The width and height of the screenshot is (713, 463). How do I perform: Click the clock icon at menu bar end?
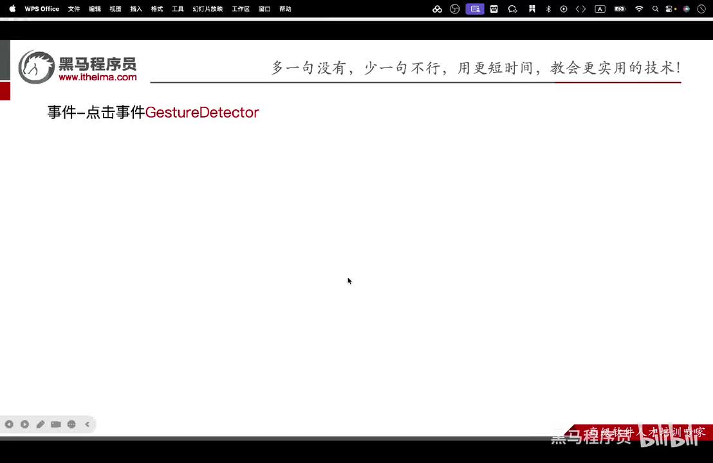tap(701, 8)
